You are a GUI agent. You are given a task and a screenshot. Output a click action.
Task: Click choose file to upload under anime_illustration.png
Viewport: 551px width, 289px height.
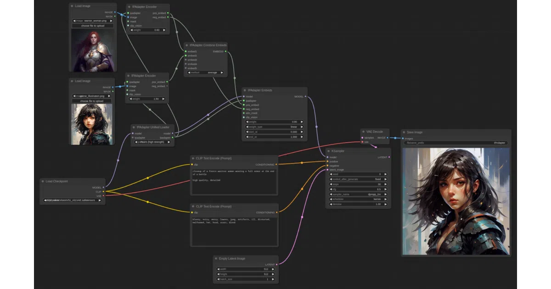point(92,101)
